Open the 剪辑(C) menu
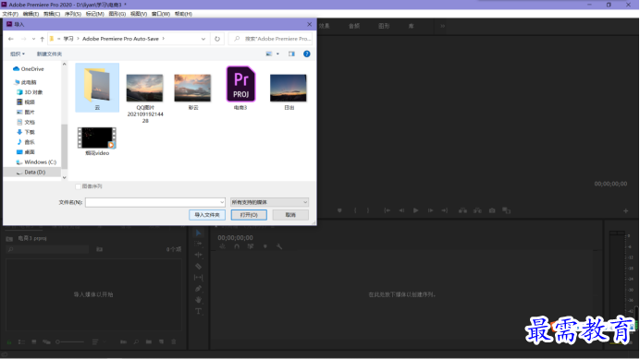 [52, 14]
